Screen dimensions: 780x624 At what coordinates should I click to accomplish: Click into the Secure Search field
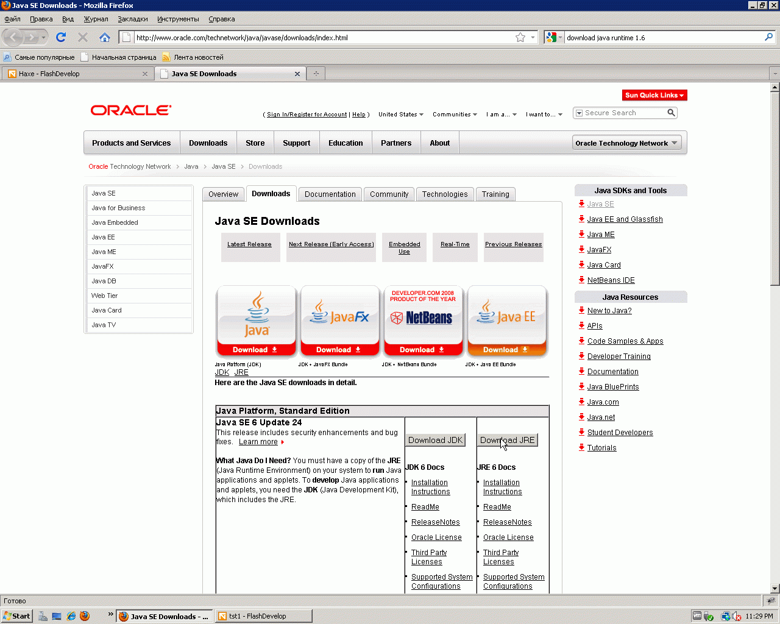(624, 113)
